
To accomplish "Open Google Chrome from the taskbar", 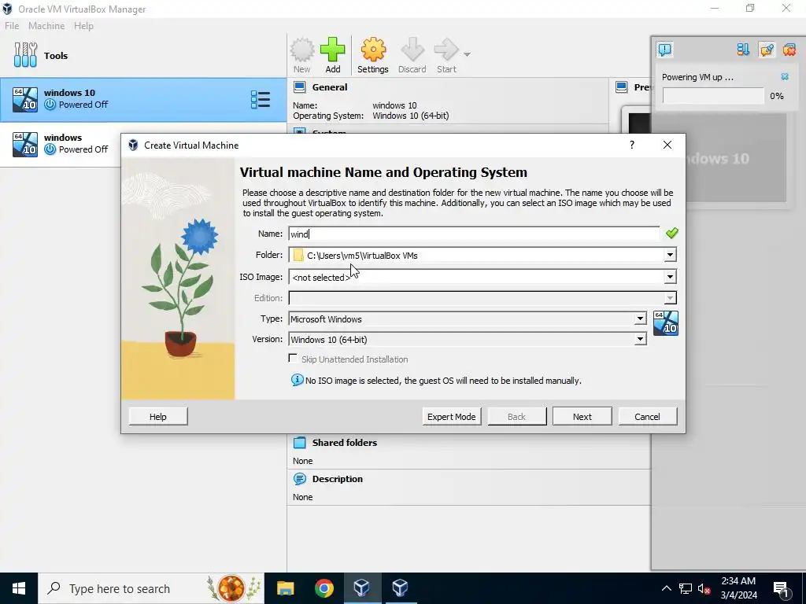I will point(324,588).
